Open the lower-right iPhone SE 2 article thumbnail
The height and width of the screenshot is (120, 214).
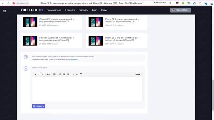tap(96, 41)
